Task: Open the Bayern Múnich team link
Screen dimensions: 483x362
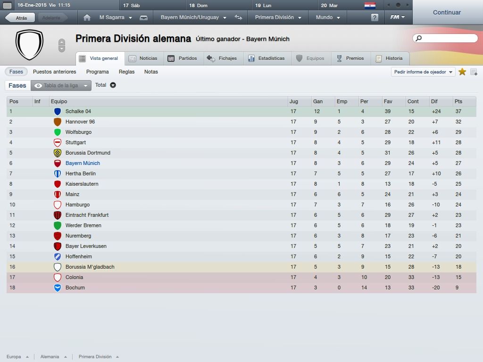Action: coord(83,163)
